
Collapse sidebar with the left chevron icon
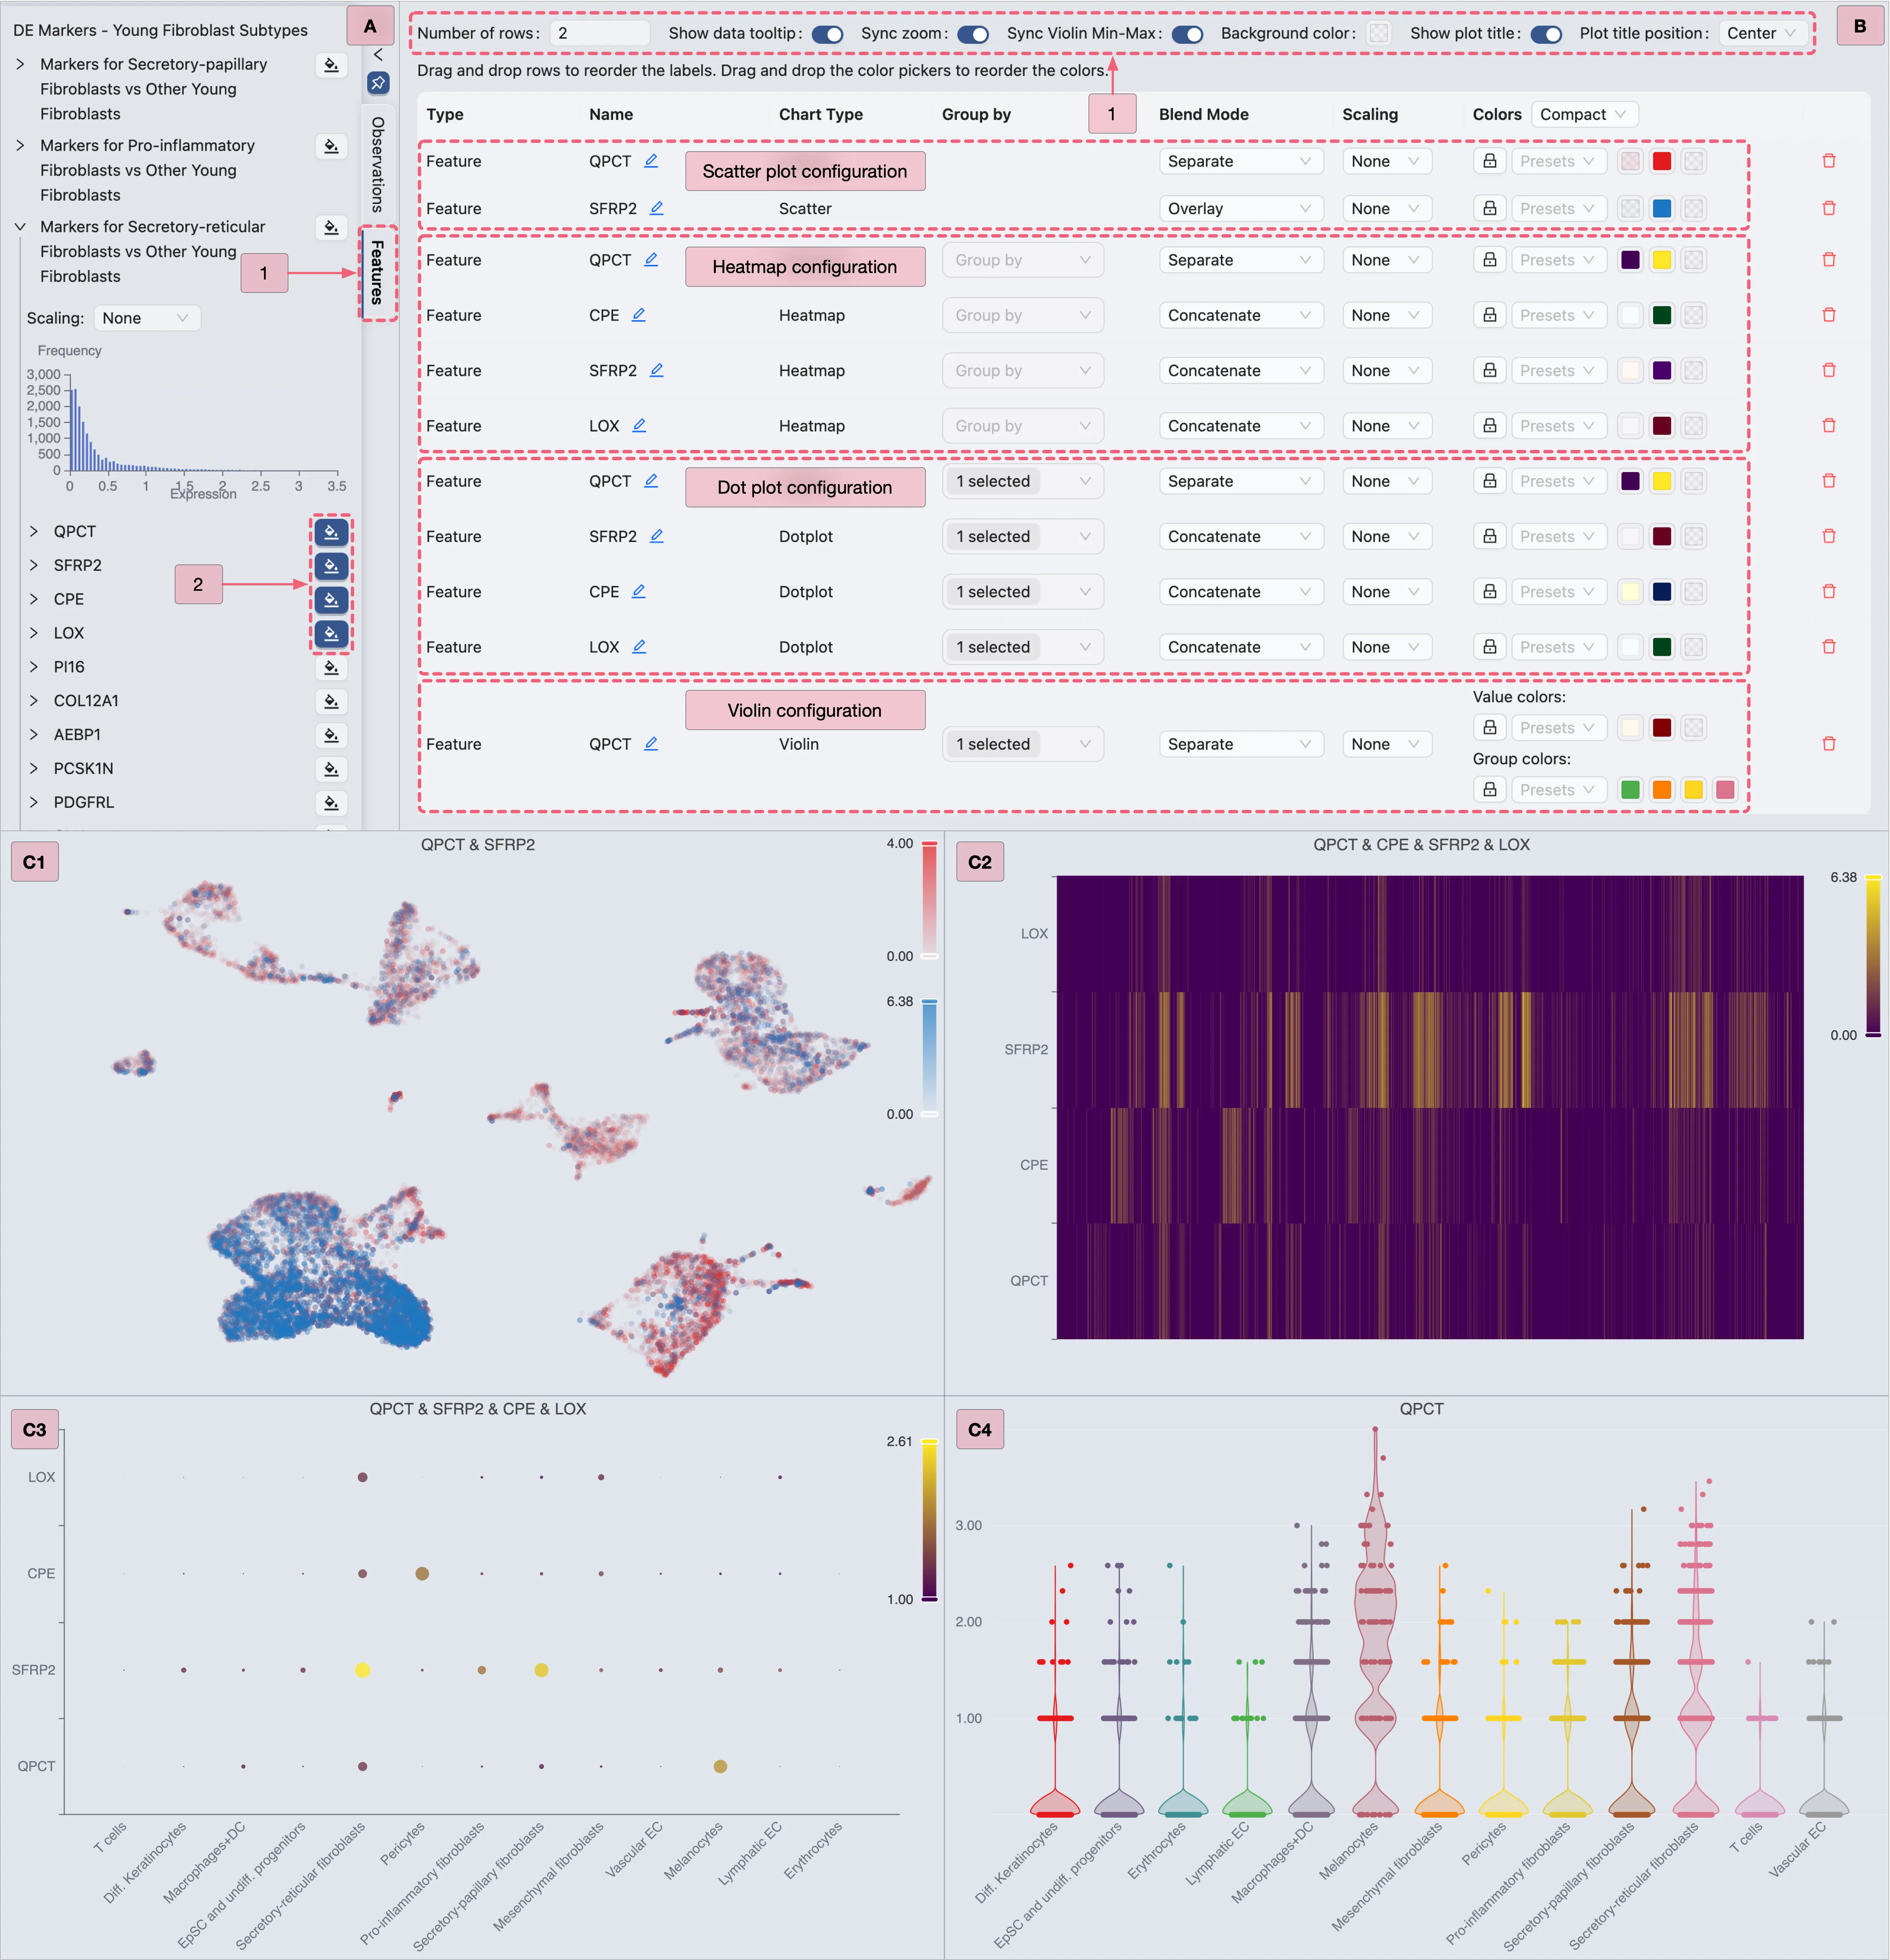pos(378,55)
